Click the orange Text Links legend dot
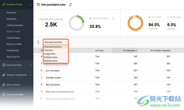184x110 pixels. [149, 17]
